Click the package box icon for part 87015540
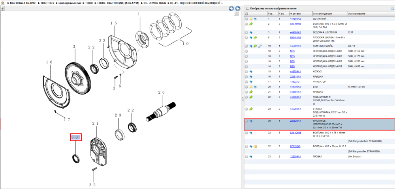 (x=255, y=146)
